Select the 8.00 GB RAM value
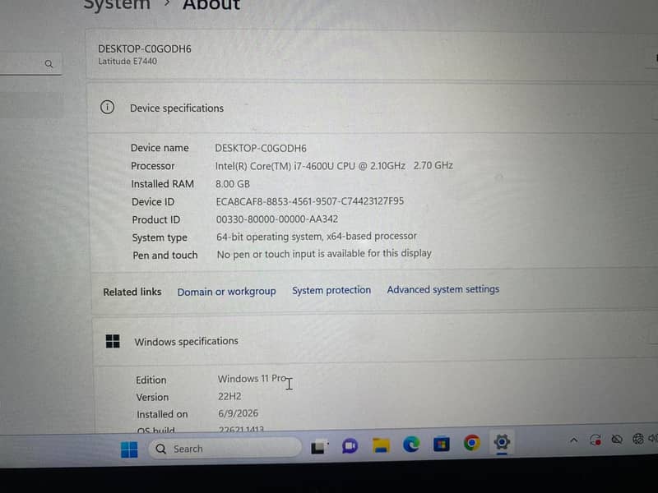Image resolution: width=658 pixels, height=493 pixels. point(233,183)
